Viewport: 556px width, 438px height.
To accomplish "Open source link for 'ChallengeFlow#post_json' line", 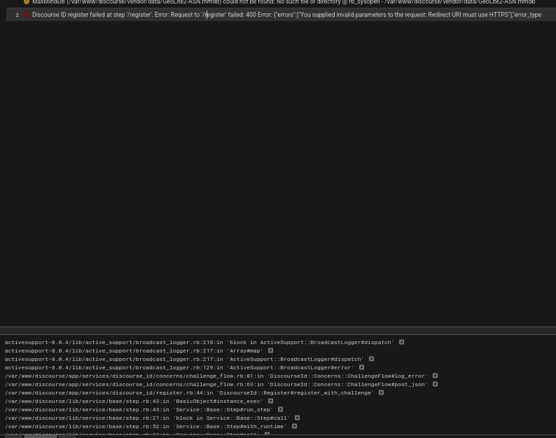I will tap(435, 385).
